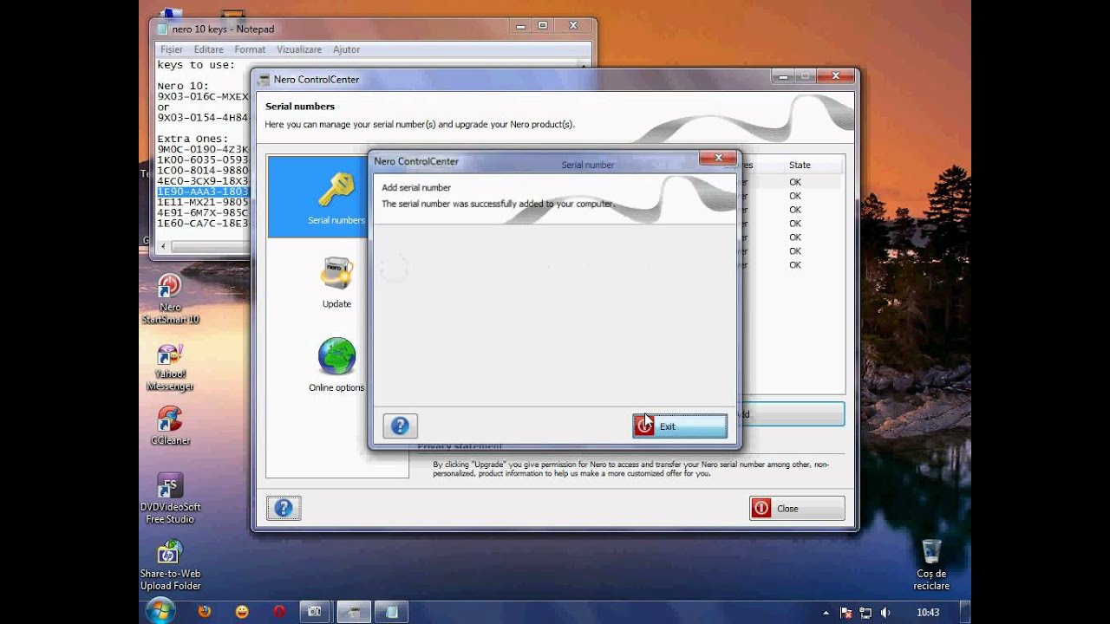Click the State column header
This screenshot has width=1110, height=624.
tap(800, 165)
